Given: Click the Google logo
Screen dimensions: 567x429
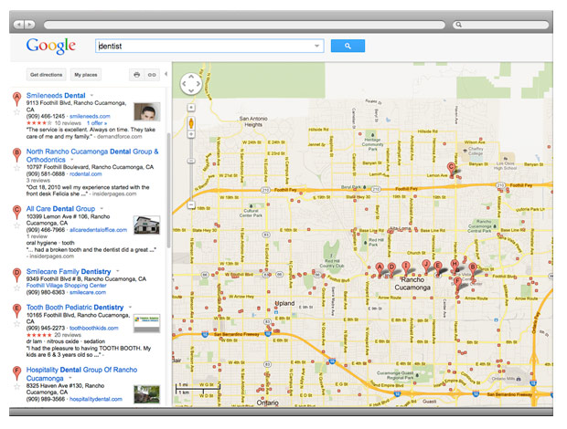Looking at the screenshot, I should coord(51,46).
